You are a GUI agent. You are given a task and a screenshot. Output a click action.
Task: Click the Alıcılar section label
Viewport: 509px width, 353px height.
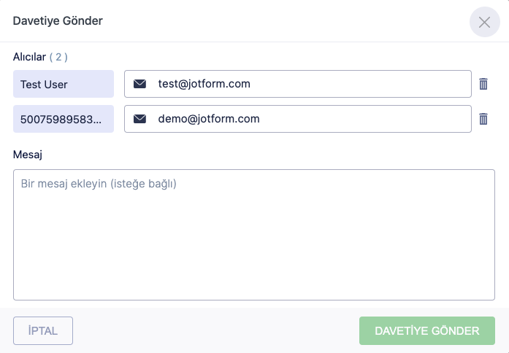coord(29,56)
